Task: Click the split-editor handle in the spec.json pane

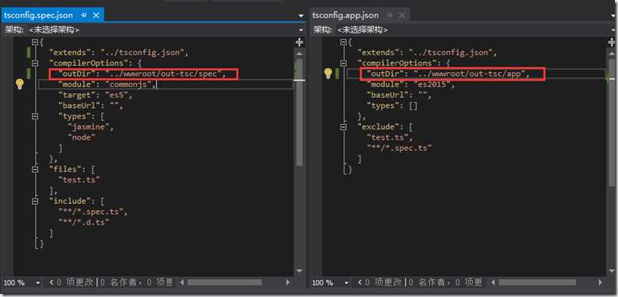Action: coord(299,42)
